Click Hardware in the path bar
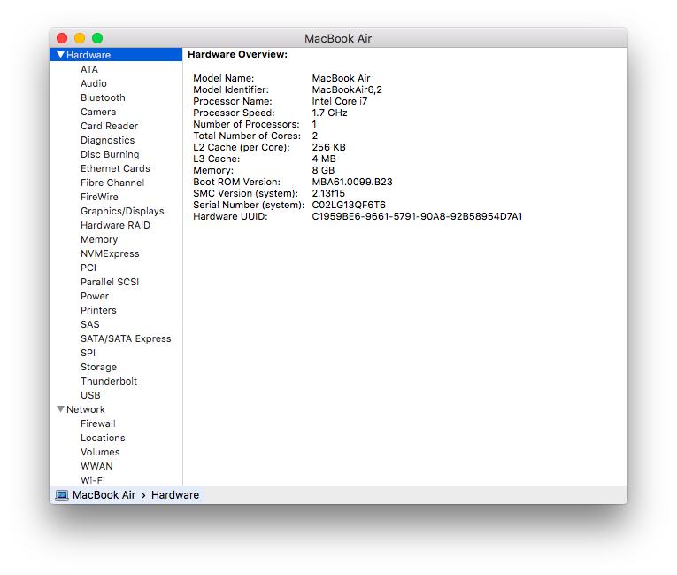Viewport: 677px width, 575px height. click(175, 495)
